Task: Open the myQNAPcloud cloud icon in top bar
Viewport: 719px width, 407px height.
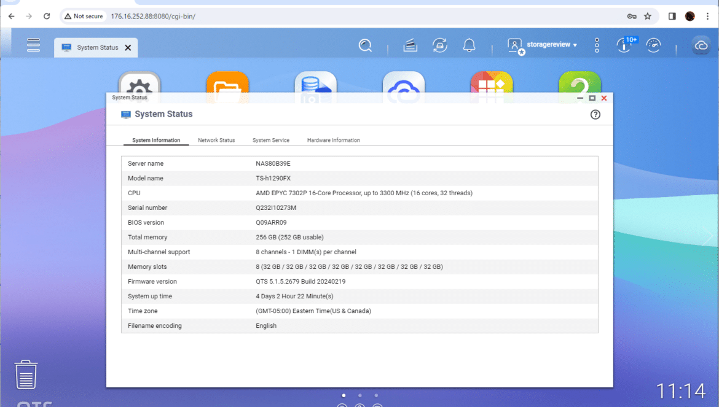Action: (x=701, y=45)
